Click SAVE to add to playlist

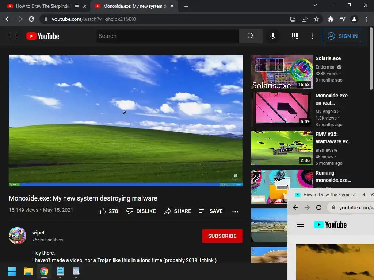tap(211, 211)
